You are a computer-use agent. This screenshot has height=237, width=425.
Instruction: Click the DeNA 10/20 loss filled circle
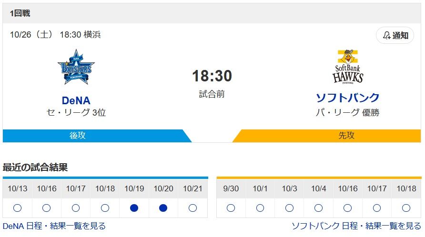coord(163,208)
